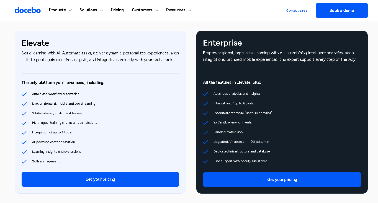Expand the Resources chevron
Viewport: 378px width, 203px height.
[x=189, y=10]
